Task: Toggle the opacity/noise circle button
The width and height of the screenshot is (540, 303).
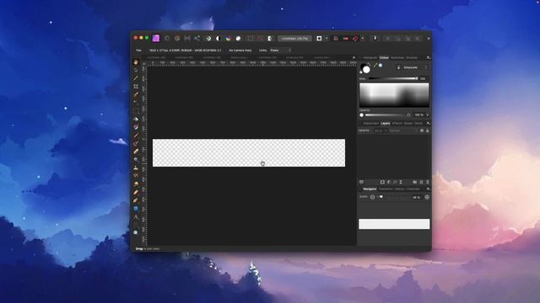Action: 408,115
